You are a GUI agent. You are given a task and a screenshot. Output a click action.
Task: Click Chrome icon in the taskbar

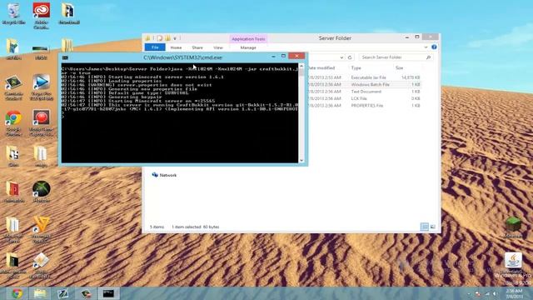click(x=17, y=293)
